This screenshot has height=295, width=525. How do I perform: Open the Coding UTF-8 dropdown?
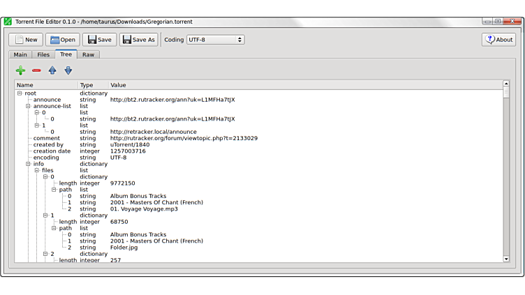tap(215, 40)
